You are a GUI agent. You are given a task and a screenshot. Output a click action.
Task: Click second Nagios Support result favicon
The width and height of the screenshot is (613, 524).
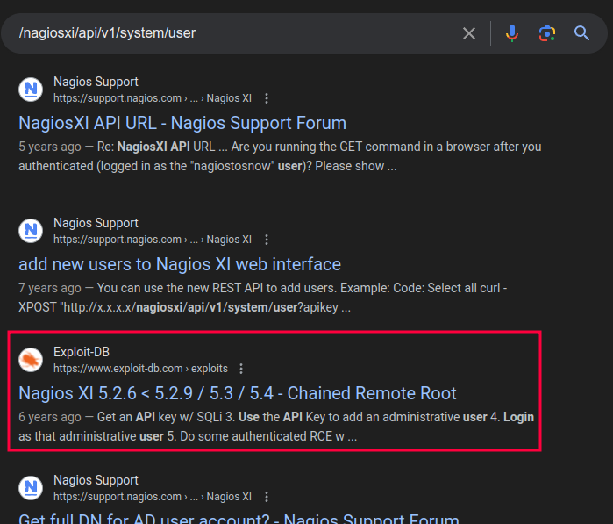coord(32,231)
